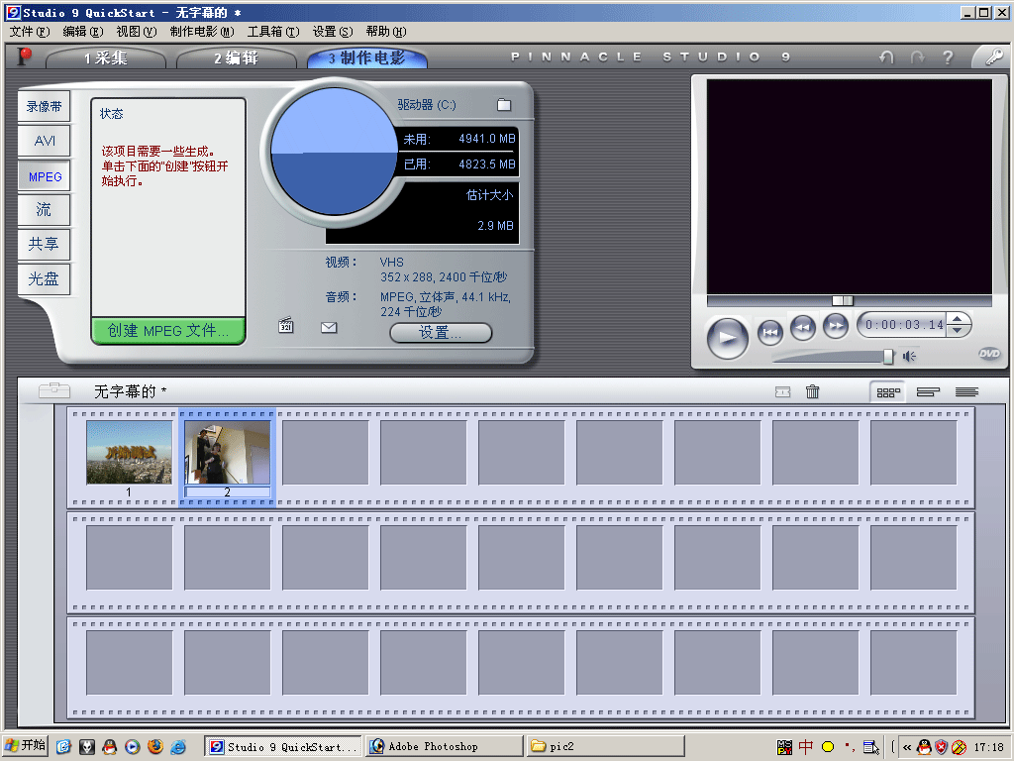Select AVI output option
The image size is (1014, 761).
(44, 141)
